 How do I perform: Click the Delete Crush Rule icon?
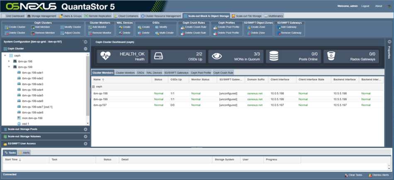182,33
